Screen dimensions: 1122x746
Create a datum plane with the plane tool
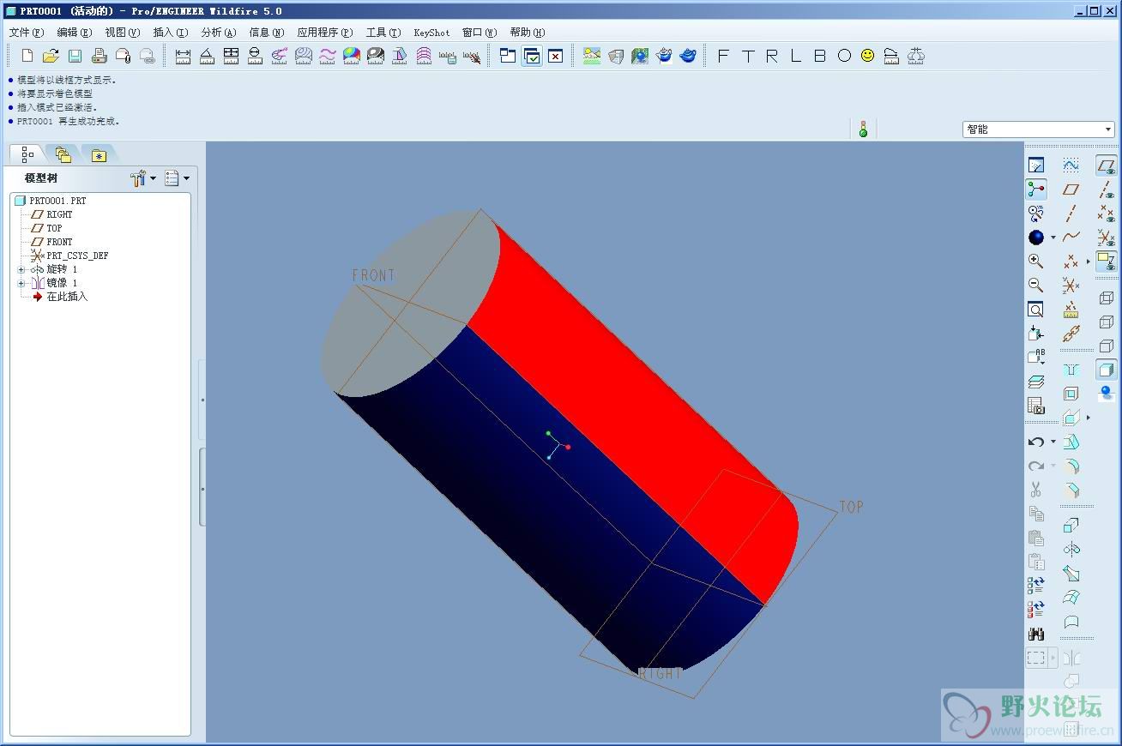click(1071, 190)
